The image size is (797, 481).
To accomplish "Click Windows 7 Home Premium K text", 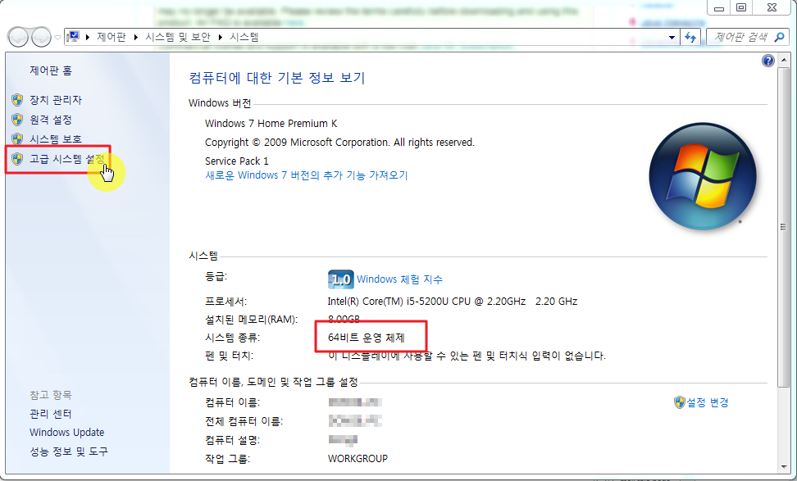I will tap(271, 124).
